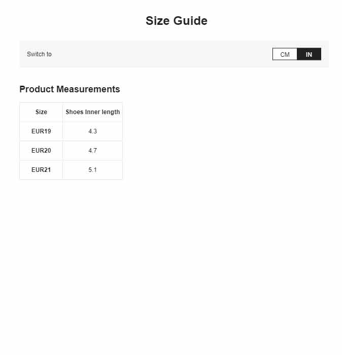Click the word Product in section heading

[x=37, y=89]
